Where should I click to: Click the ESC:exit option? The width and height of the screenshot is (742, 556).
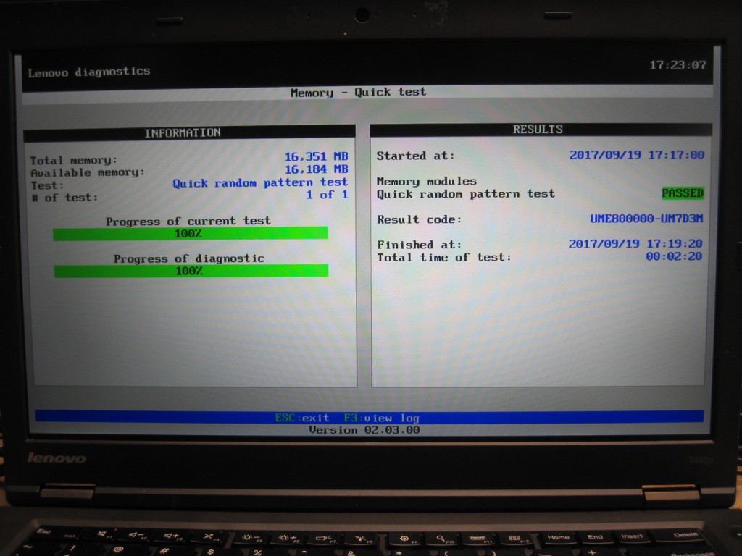[x=302, y=418]
